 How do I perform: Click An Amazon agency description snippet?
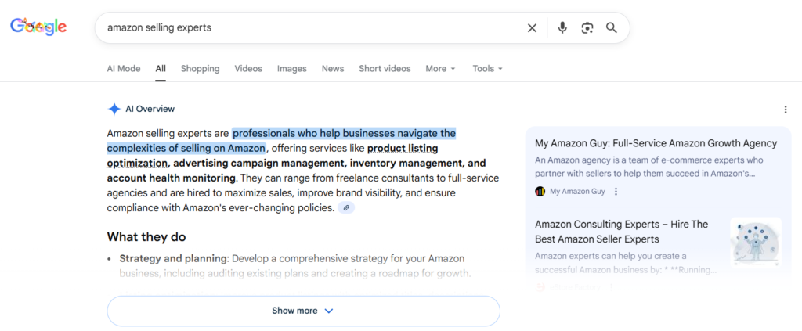649,167
